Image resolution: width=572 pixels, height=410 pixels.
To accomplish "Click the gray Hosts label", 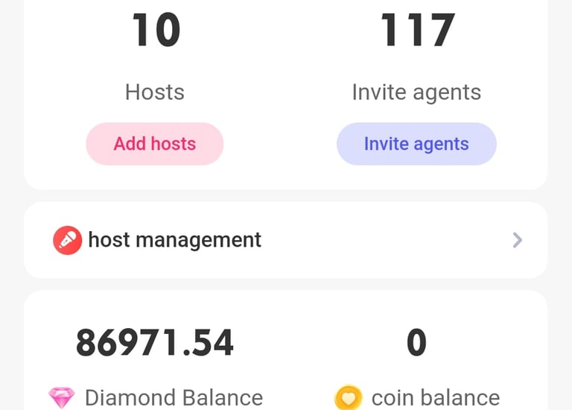I will point(155,92).
